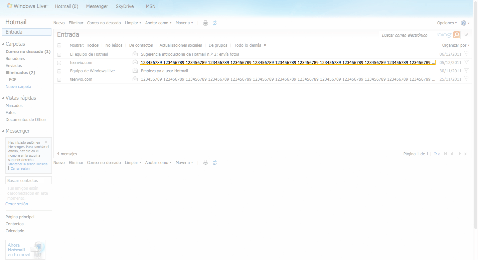
Task: Open the 'Organizar por' sort dropdown
Action: coord(456,45)
